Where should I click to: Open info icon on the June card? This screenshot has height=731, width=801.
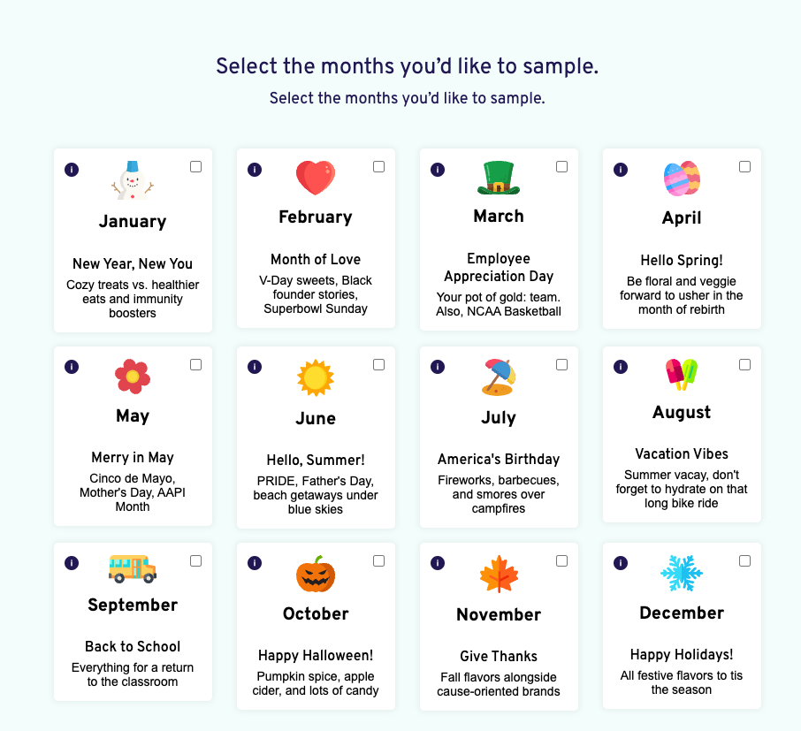coord(255,367)
